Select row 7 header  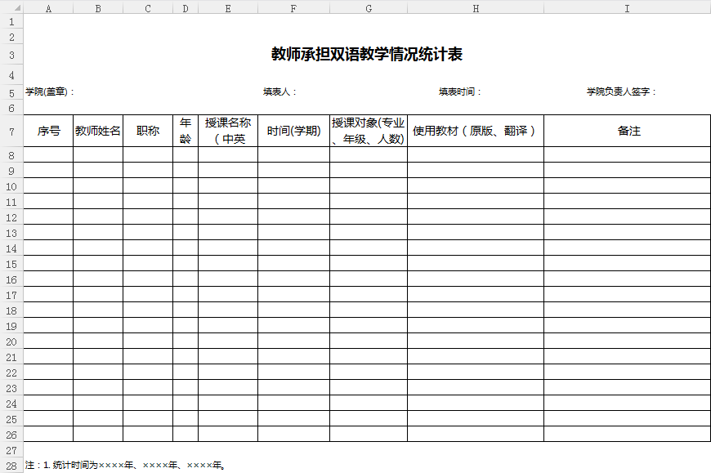click(11, 131)
